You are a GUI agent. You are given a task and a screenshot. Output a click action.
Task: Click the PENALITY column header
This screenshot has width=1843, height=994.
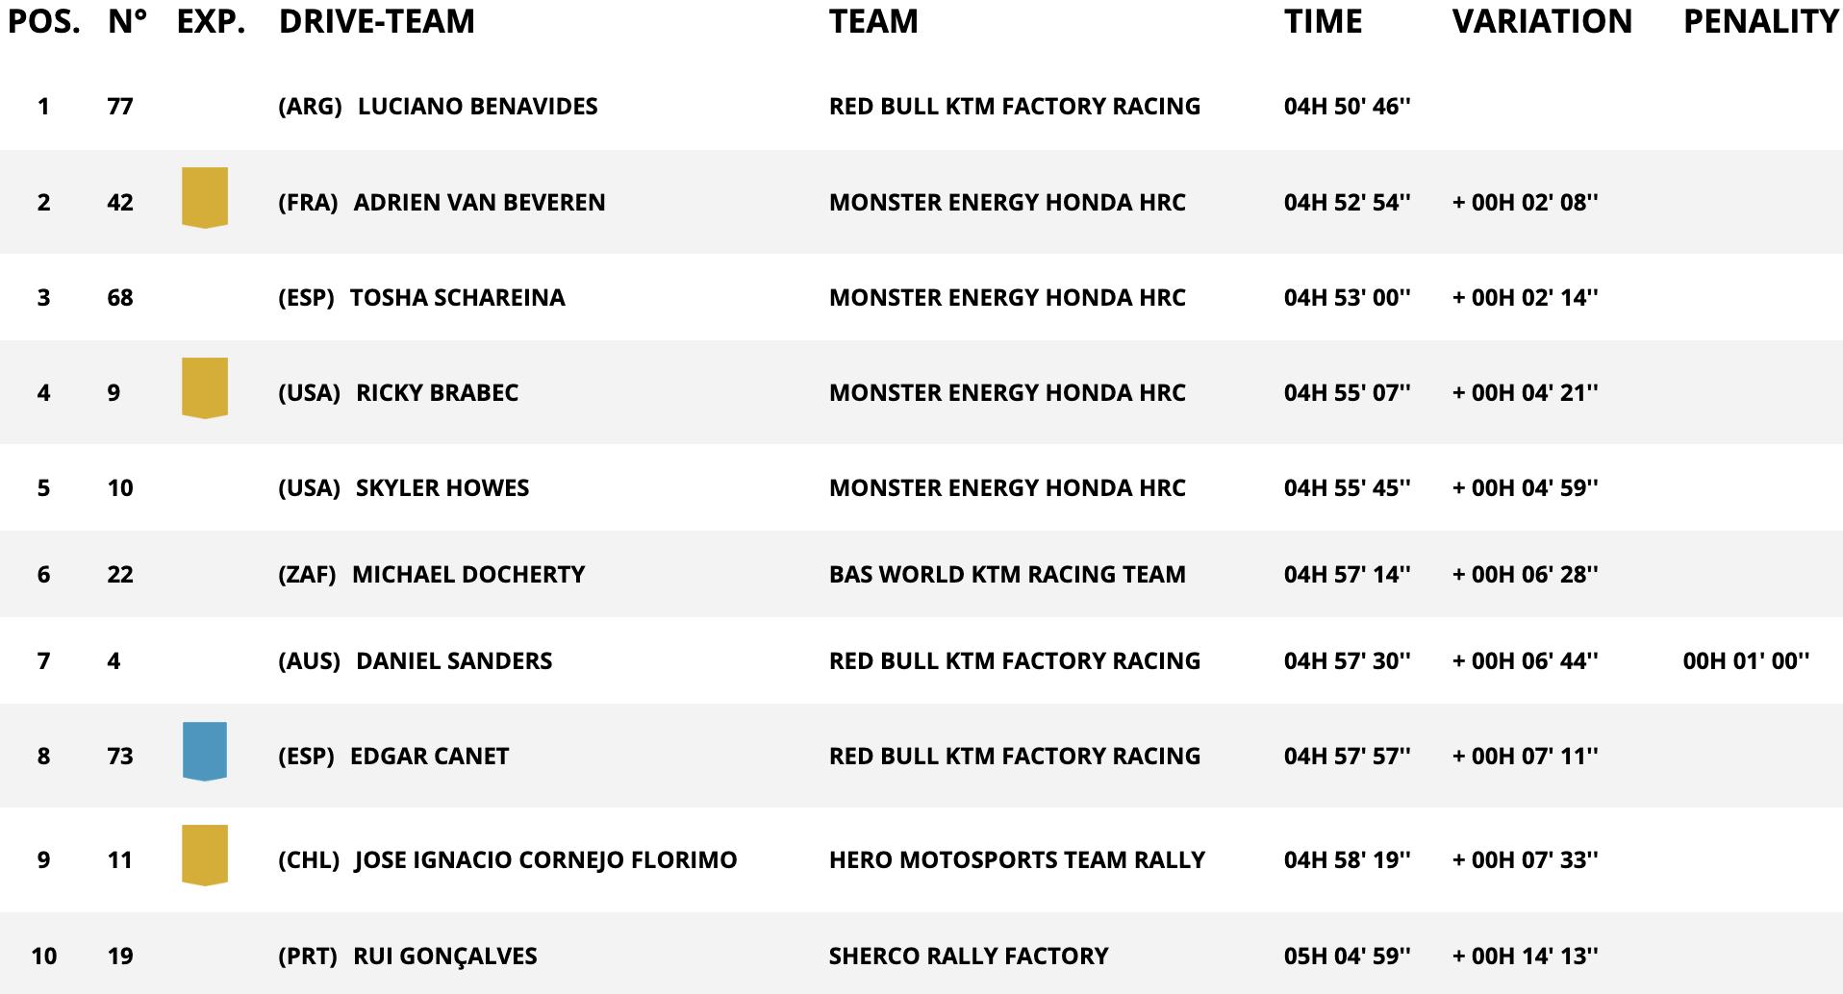(x=1760, y=21)
